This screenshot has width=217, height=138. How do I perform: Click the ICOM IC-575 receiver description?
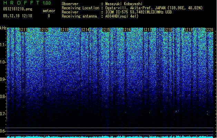point(139,12)
